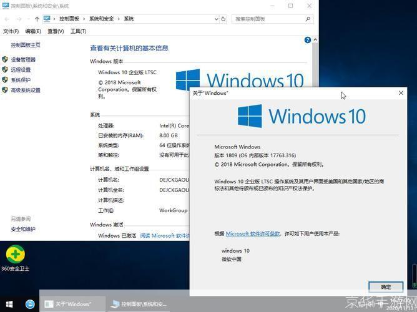Open the 360安全卫士 desktop icon
The width and height of the screenshot is (417, 312).
pos(16,258)
